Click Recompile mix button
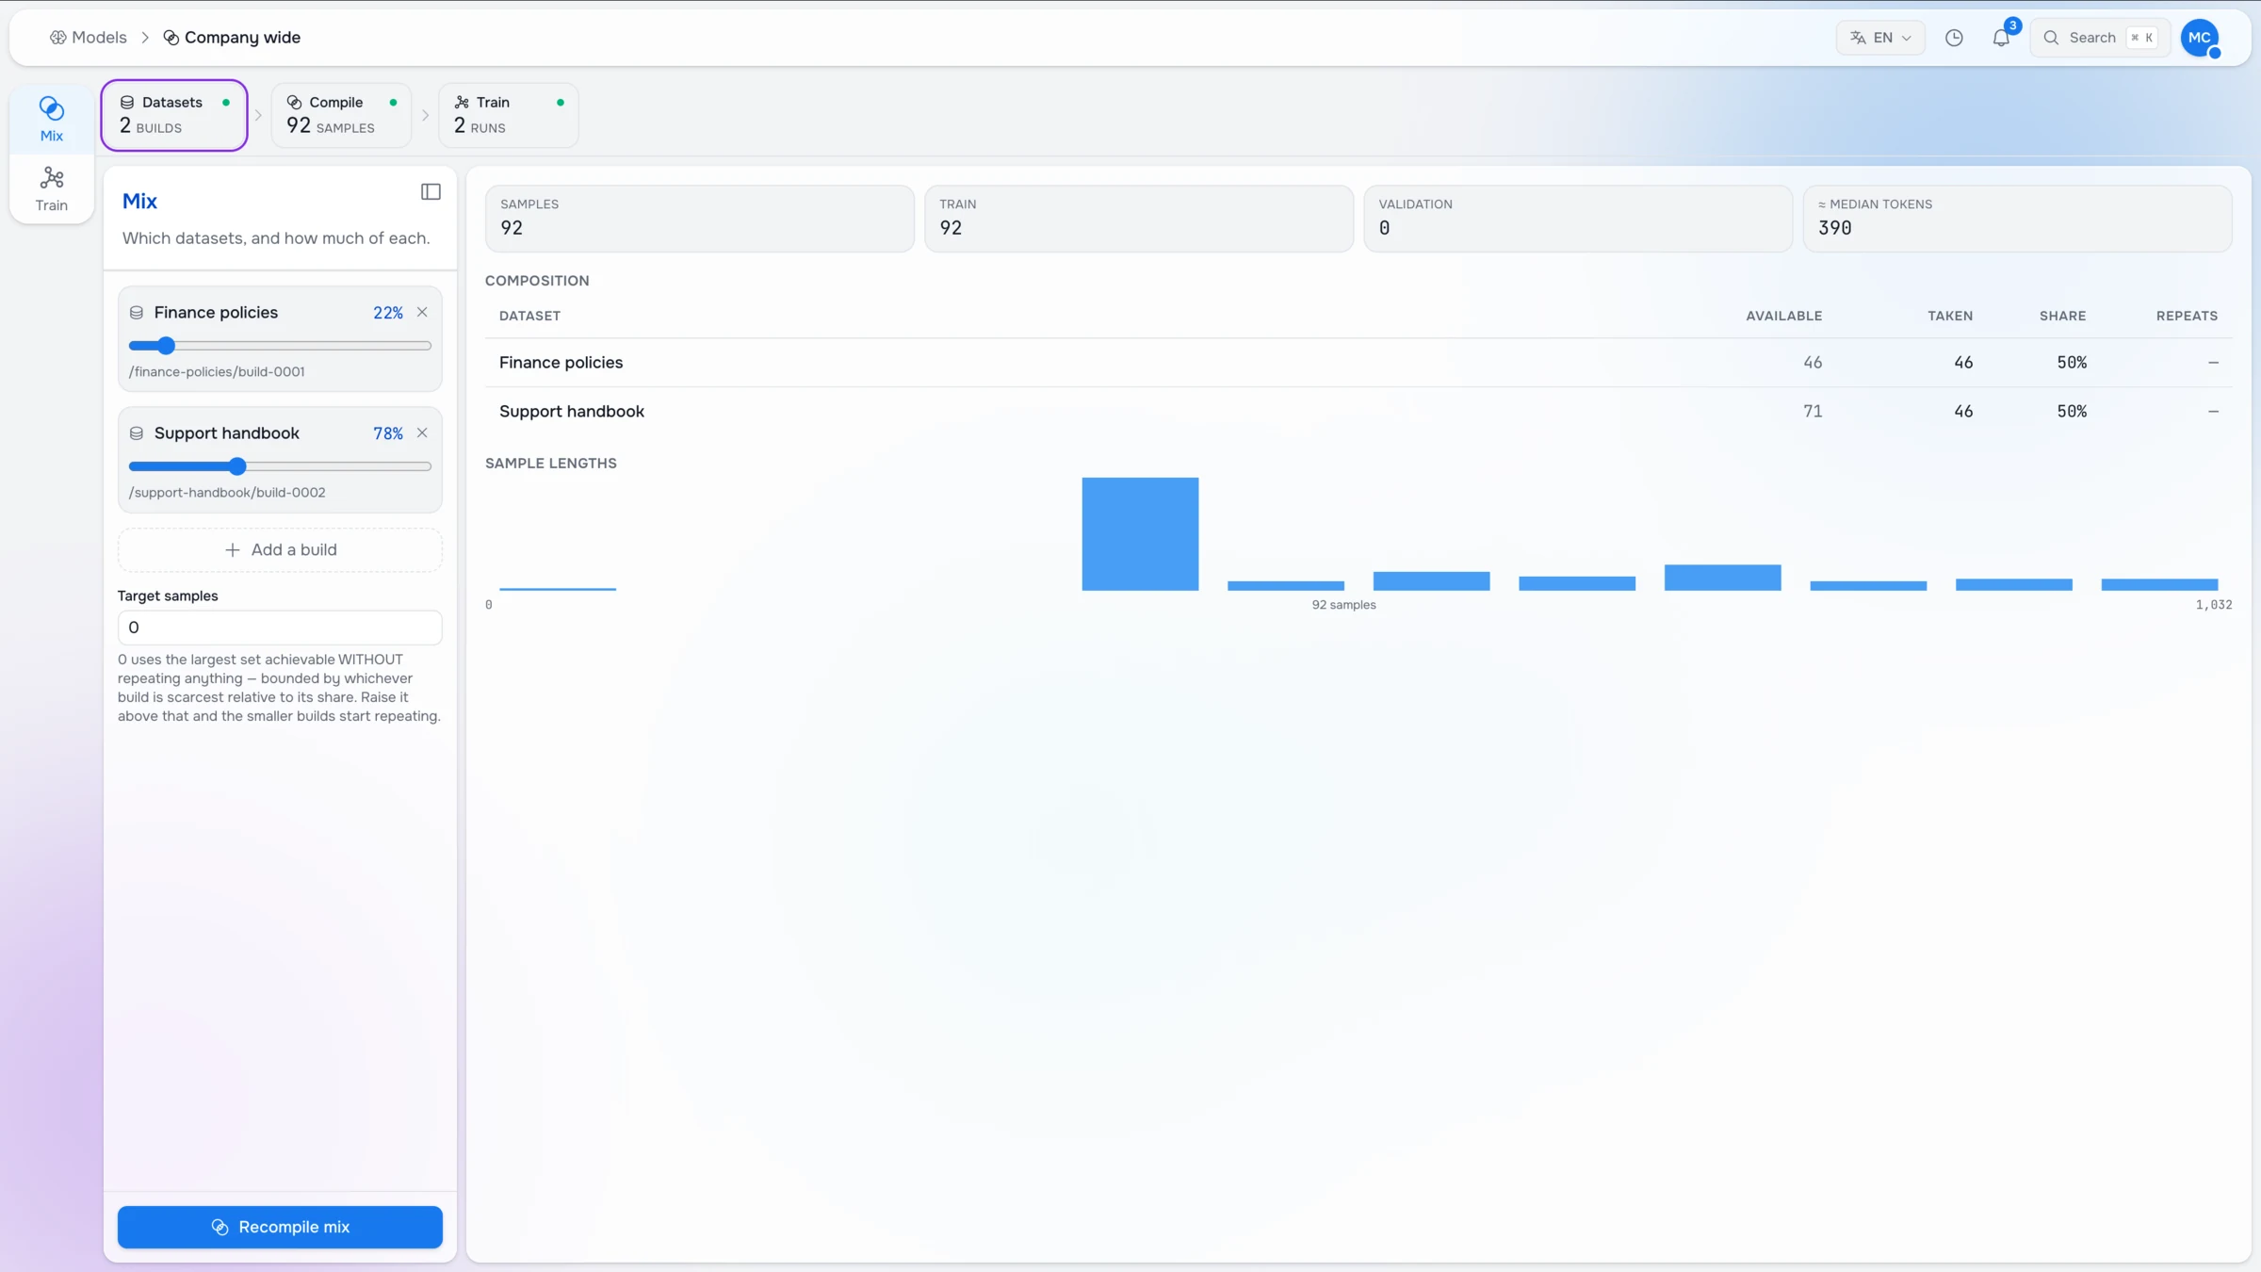 click(280, 1227)
